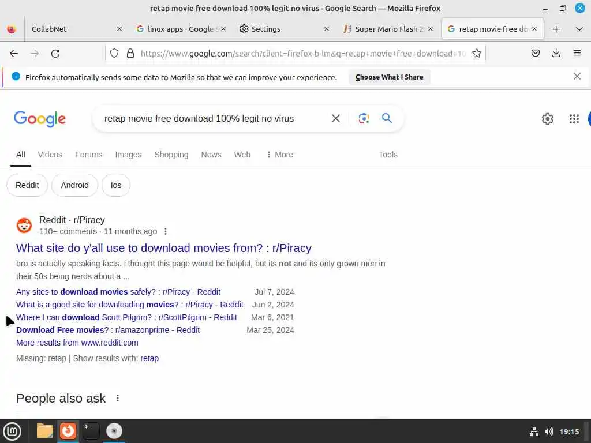The image size is (591, 443).
Task: Open Google quick settings gear
Action: pos(547,119)
